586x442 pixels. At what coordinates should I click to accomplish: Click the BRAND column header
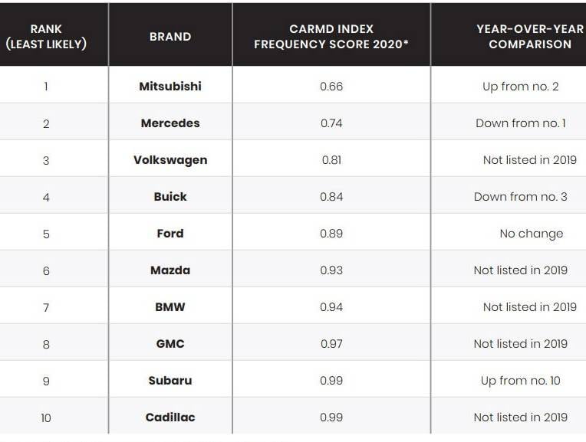[x=170, y=36]
